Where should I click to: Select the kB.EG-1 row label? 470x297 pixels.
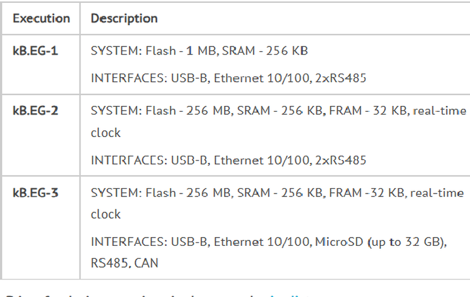[35, 51]
